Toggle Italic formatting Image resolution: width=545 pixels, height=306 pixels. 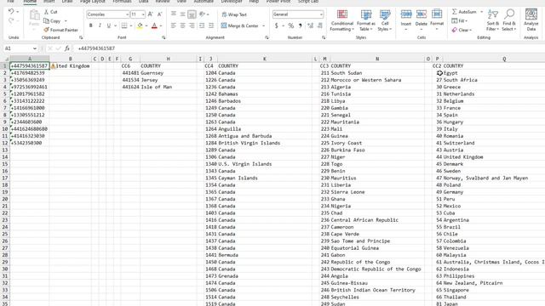[x=100, y=25]
